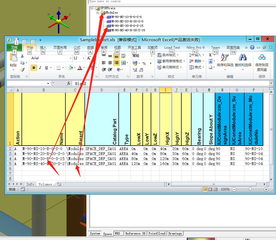Open the Arial font name dropdown
Screen dimensions: 276x240
pyautogui.click(x=70, y=58)
